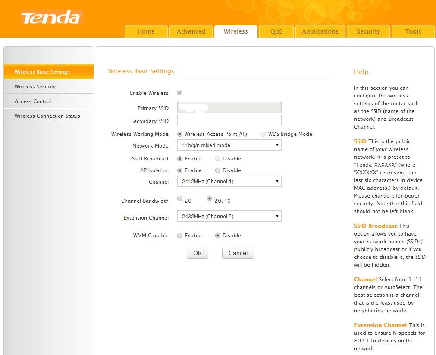The width and height of the screenshot is (436, 355).
Task: Switch to the Tools tab
Action: click(413, 31)
